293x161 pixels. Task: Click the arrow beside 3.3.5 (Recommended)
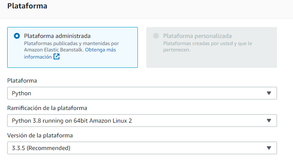point(269,148)
